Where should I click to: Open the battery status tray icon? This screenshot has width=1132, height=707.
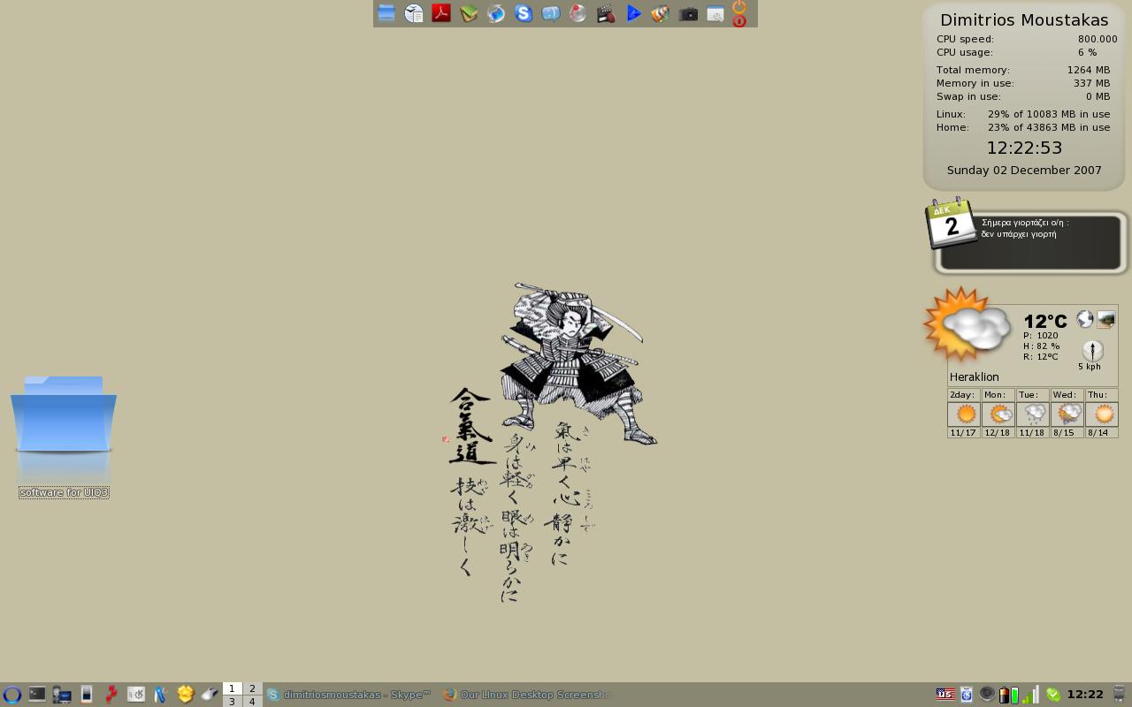(x=1009, y=695)
